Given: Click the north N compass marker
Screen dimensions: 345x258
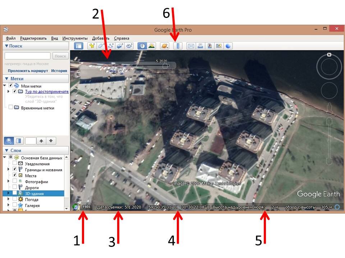Looking at the screenshot, I should click(329, 54).
